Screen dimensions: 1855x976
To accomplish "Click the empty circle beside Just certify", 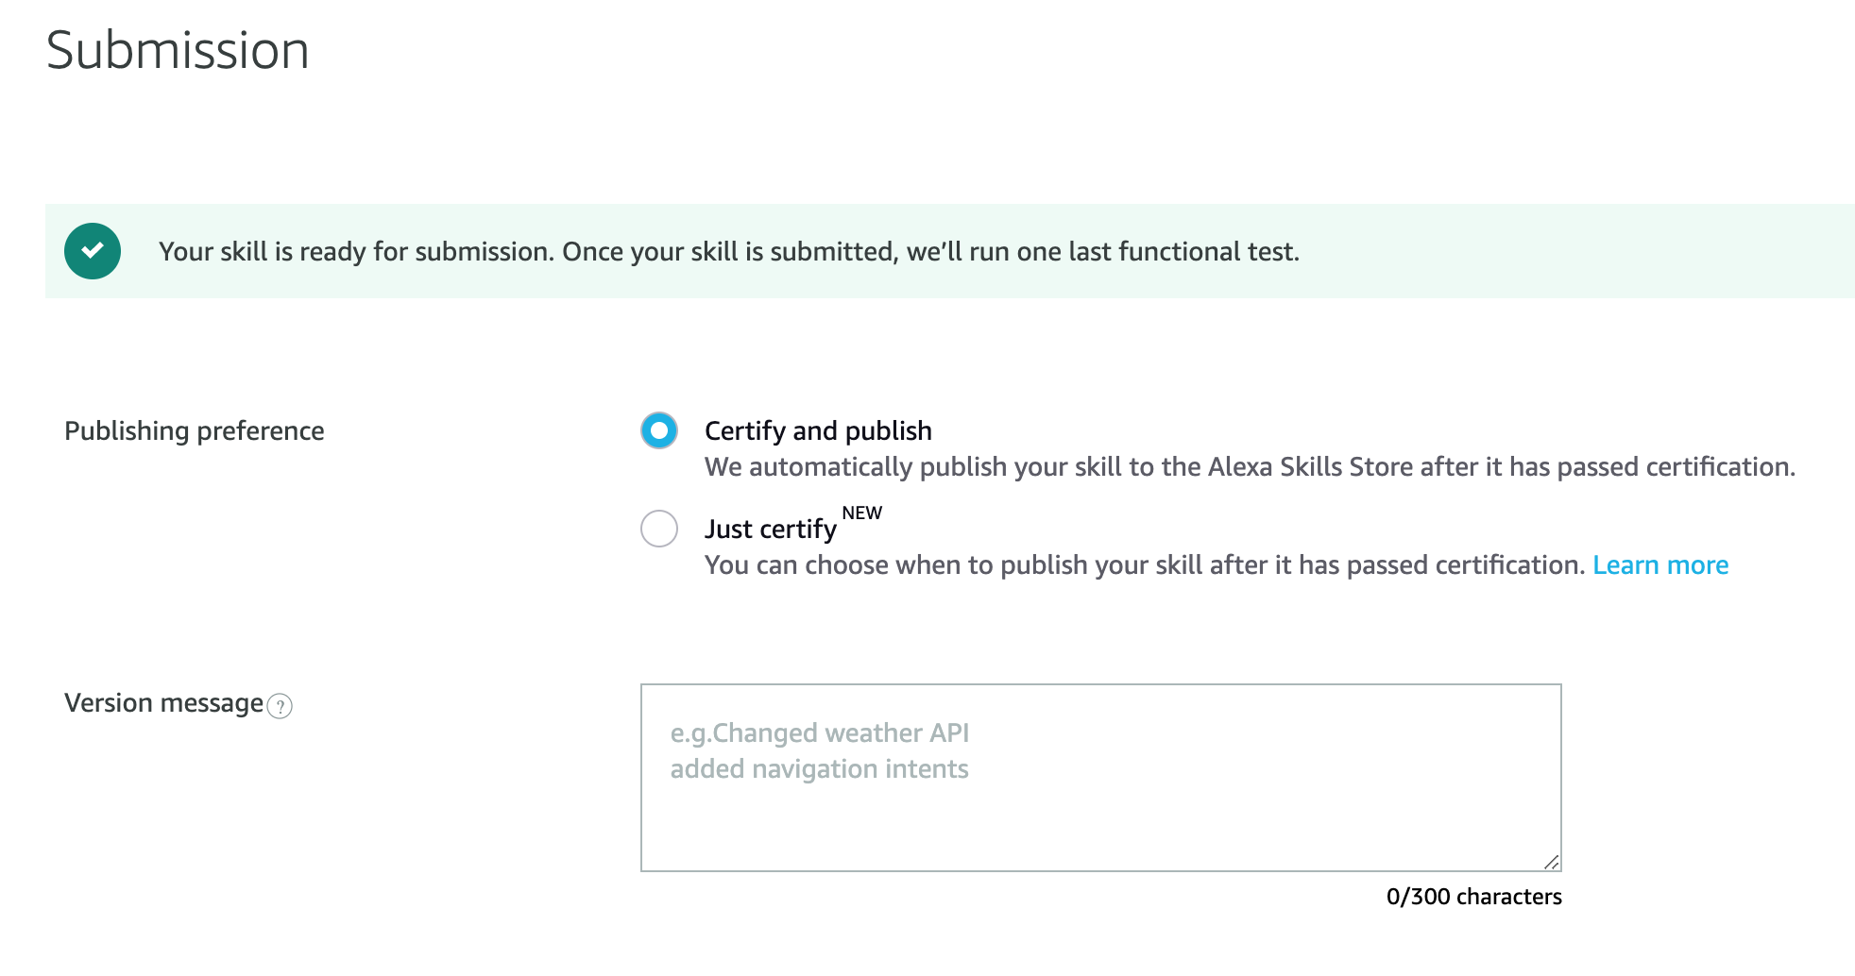I will coord(659,530).
